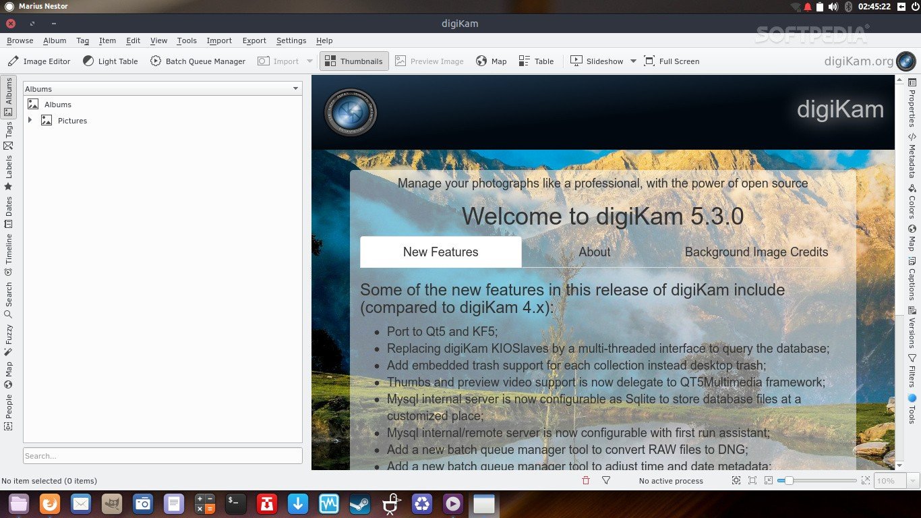Toggle the Properties right sidebar panel

point(912,103)
